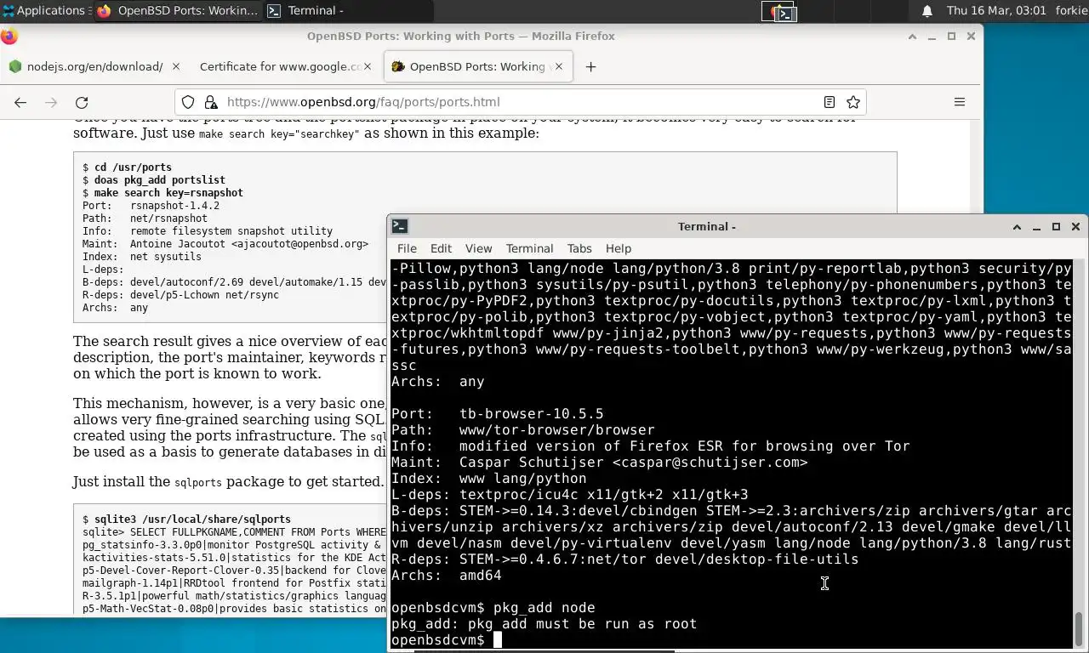1089x653 pixels.
Task: Click the Terminal command prompt cursor line
Action: pyautogui.click(x=447, y=639)
